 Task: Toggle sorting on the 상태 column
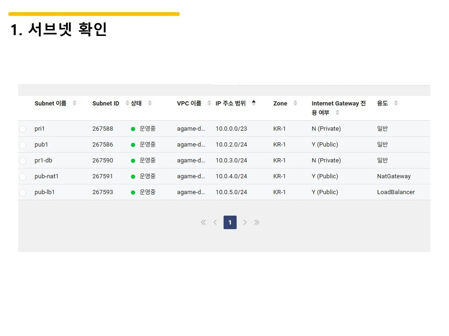click(149, 103)
